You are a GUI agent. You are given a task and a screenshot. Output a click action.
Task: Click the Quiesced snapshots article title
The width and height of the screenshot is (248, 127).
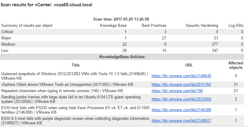[x=75, y=76]
